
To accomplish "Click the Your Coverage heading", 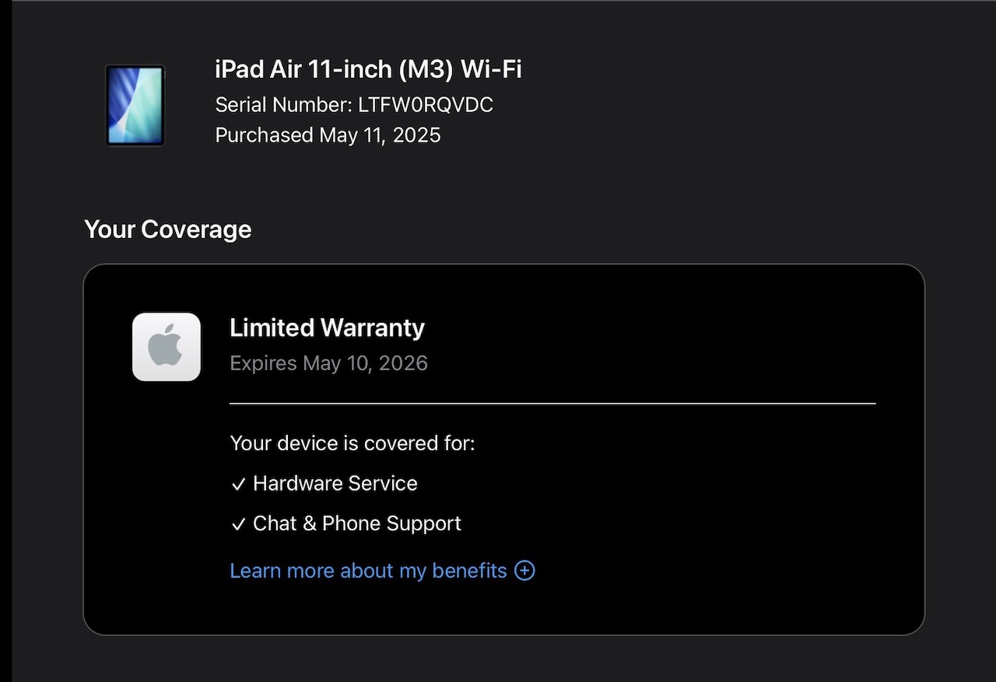I will 167,229.
